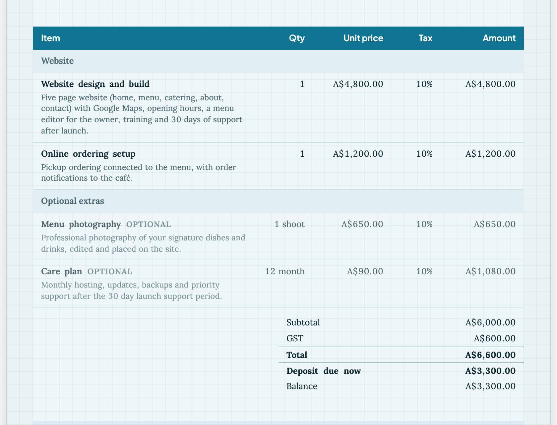
Task: Click the A$1,080.00 amount
Action: pos(490,271)
